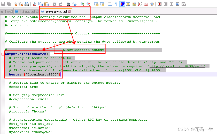Click the Undo arrow icon
This screenshot has height=134, width=217.
click(55, 4)
